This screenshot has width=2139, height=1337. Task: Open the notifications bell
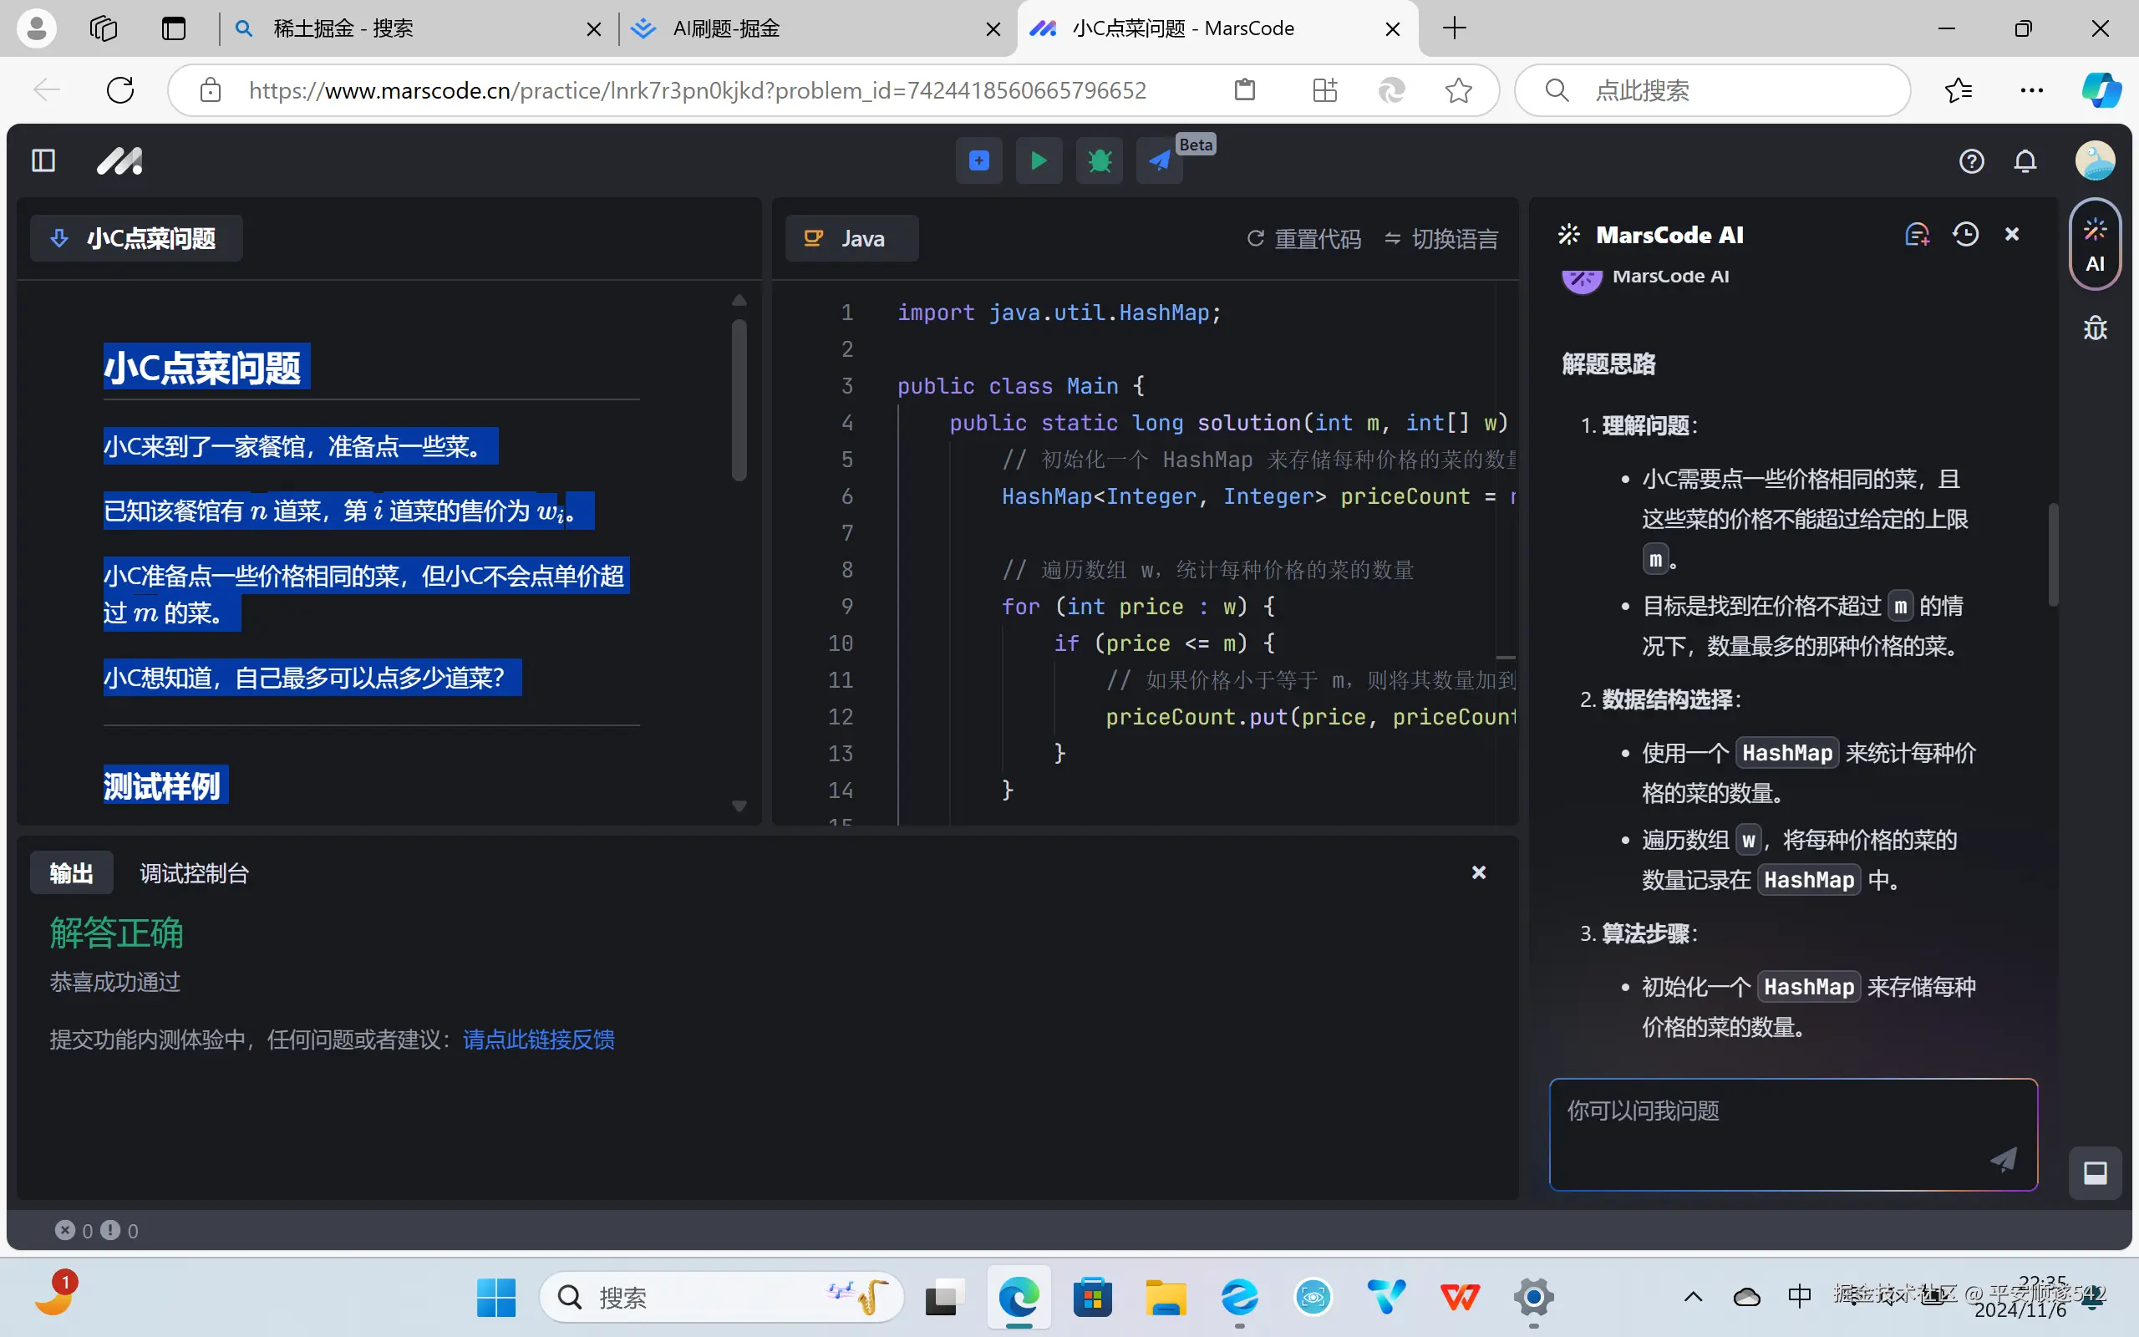coord(2025,161)
